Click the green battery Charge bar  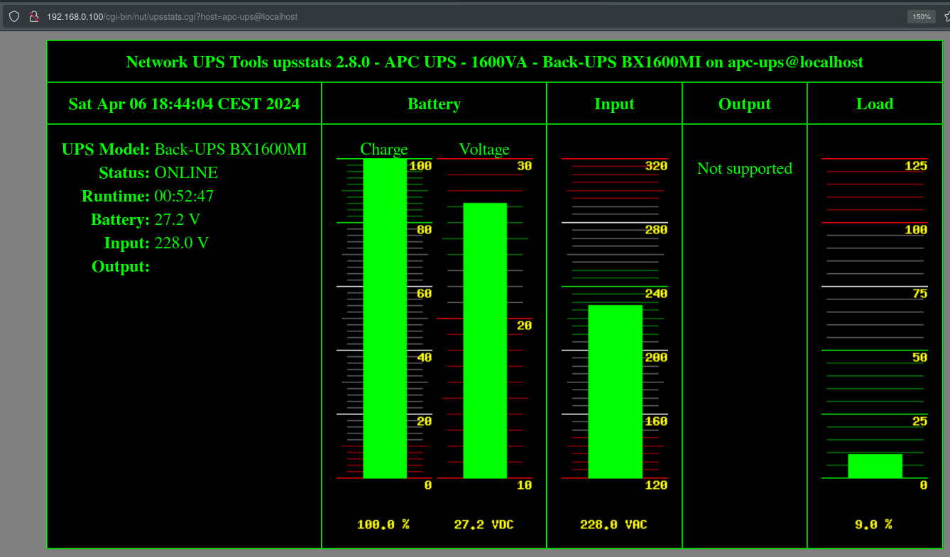tap(385, 319)
